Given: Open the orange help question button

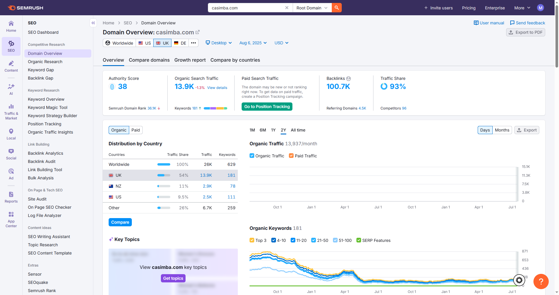Looking at the screenshot, I should tap(541, 281).
